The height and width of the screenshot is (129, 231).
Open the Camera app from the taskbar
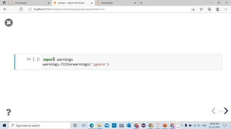[x=121, y=125]
